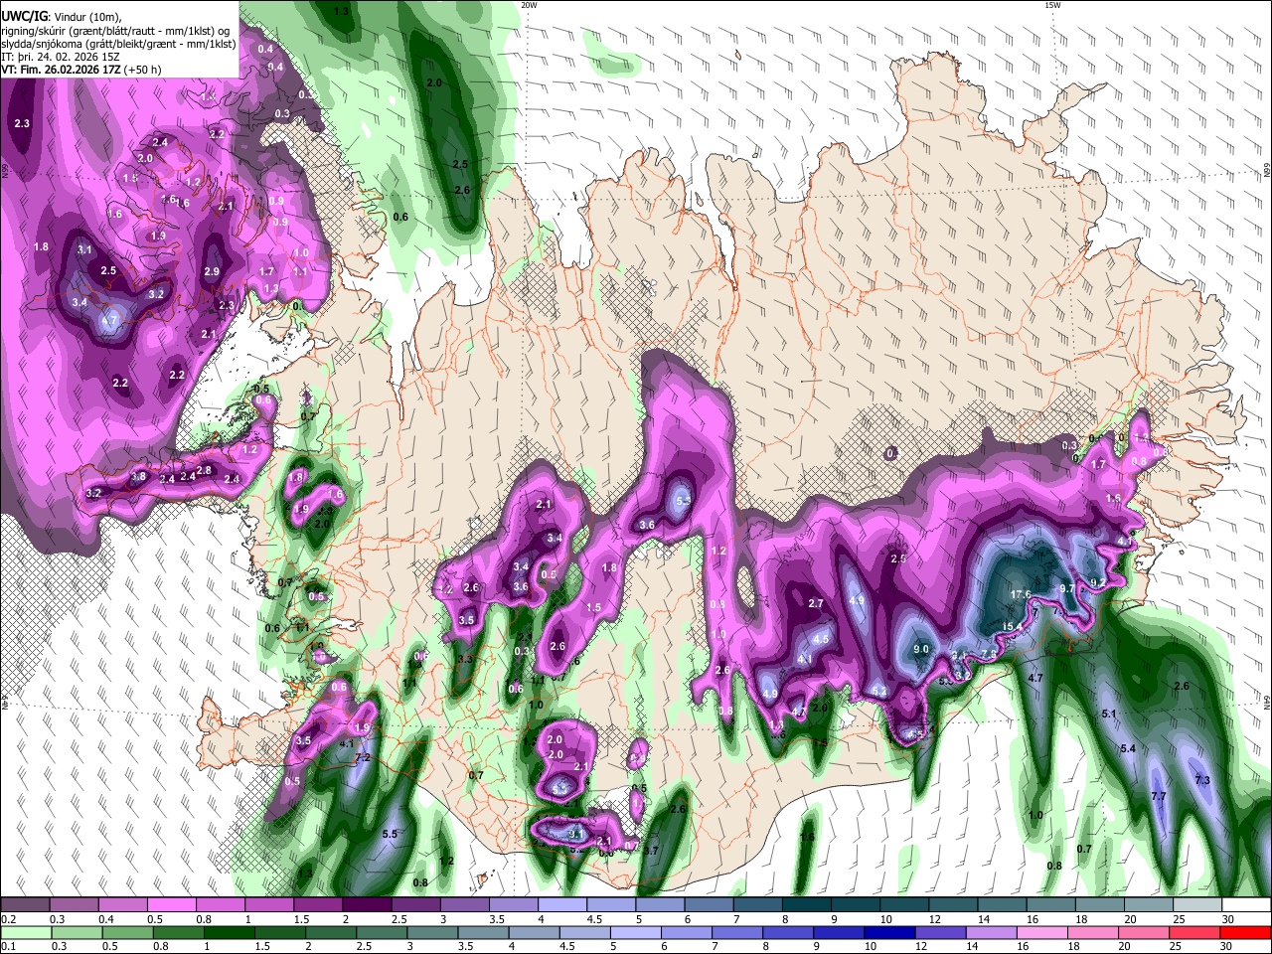Image resolution: width=1272 pixels, height=954 pixels.
Task: Select lower legend pink swatch at 18
Action: [1093, 932]
